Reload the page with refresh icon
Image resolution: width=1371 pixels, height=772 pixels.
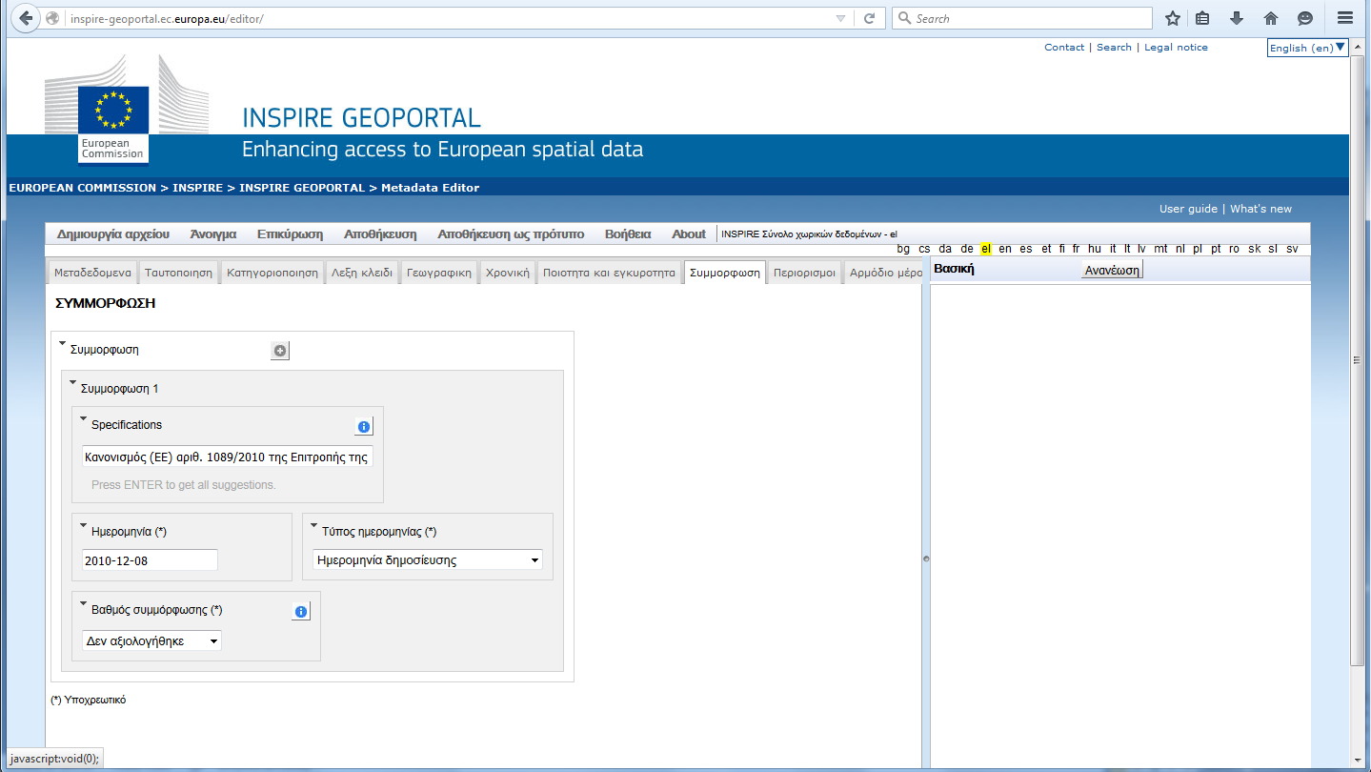pos(869,18)
